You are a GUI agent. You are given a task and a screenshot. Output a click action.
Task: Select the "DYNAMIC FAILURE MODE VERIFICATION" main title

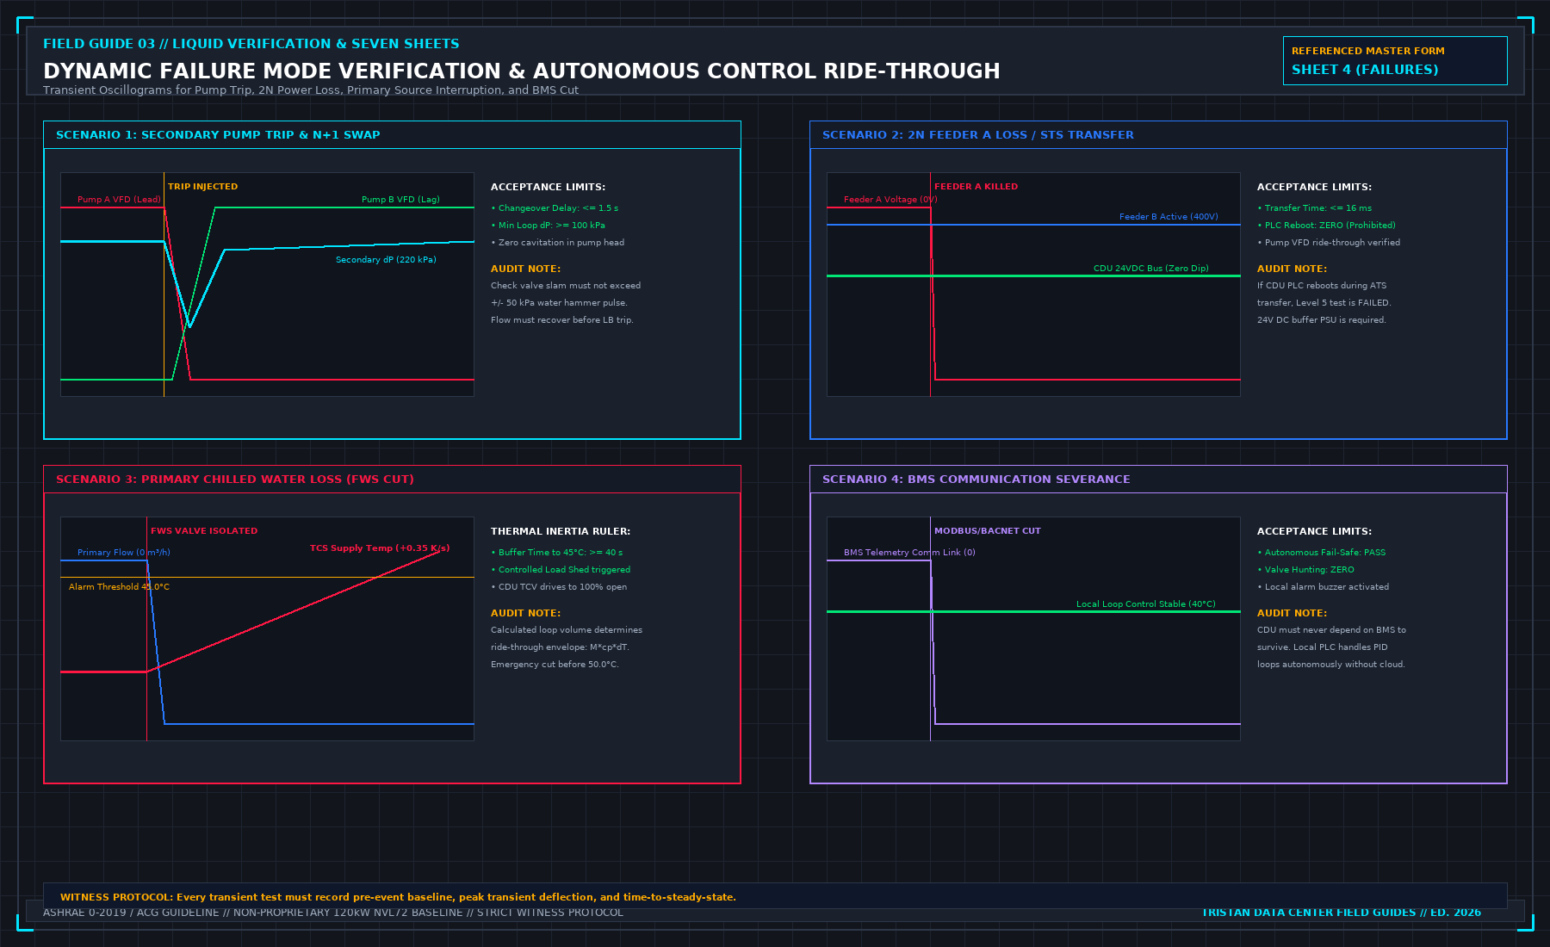pos(522,71)
